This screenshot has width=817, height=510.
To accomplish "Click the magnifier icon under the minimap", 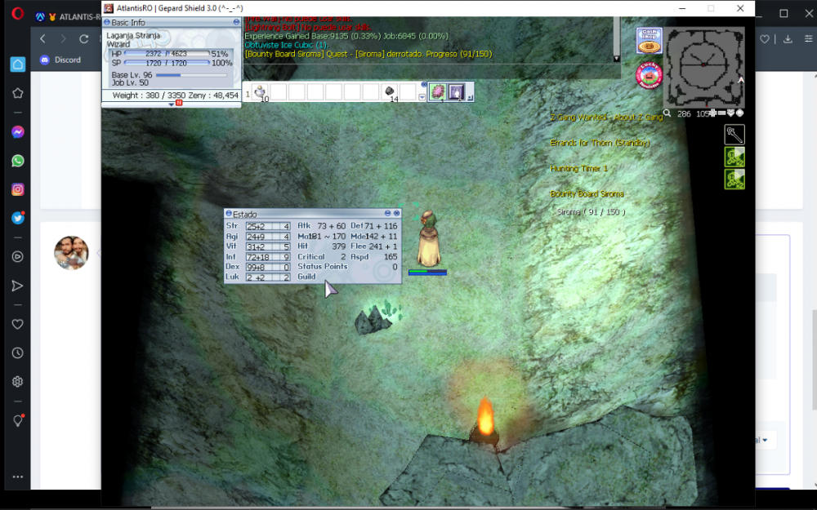I will click(667, 114).
